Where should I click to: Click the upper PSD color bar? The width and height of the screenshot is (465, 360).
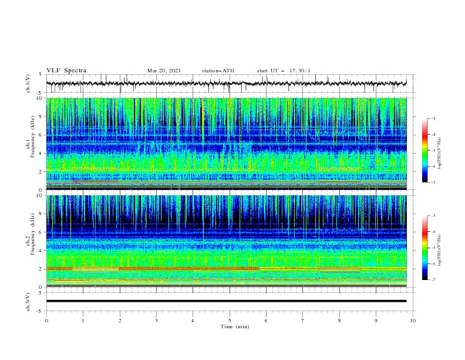pos(424,151)
